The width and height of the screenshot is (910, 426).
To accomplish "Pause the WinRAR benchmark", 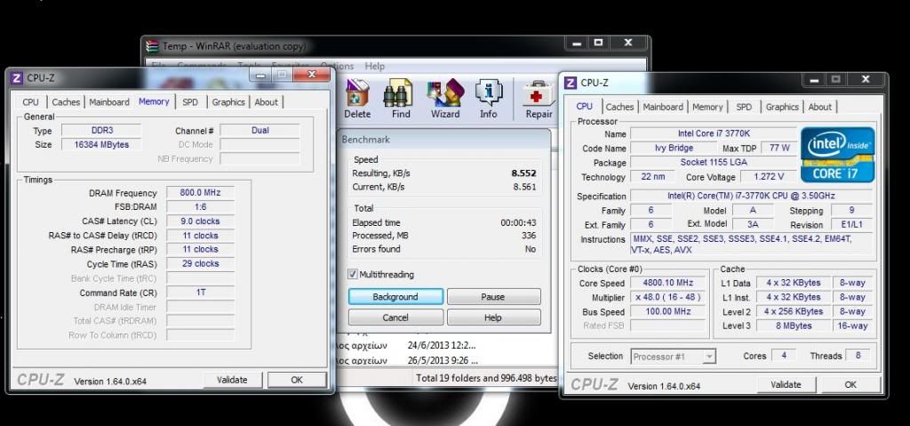I will [x=492, y=296].
